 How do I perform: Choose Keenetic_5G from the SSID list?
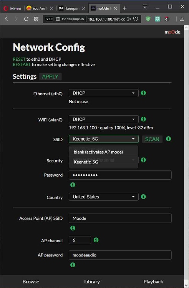click(x=104, y=162)
